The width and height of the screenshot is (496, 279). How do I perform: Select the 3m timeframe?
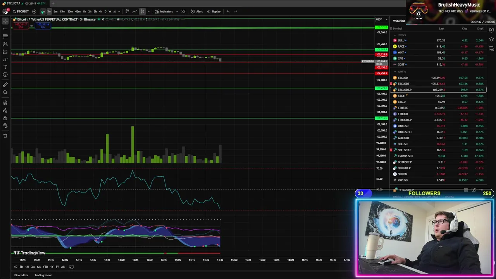[x=49, y=11]
